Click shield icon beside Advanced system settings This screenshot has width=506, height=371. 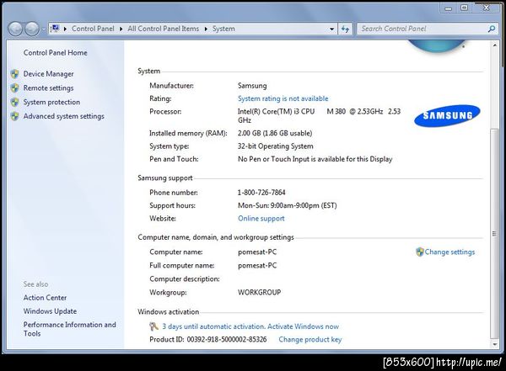pyautogui.click(x=14, y=116)
